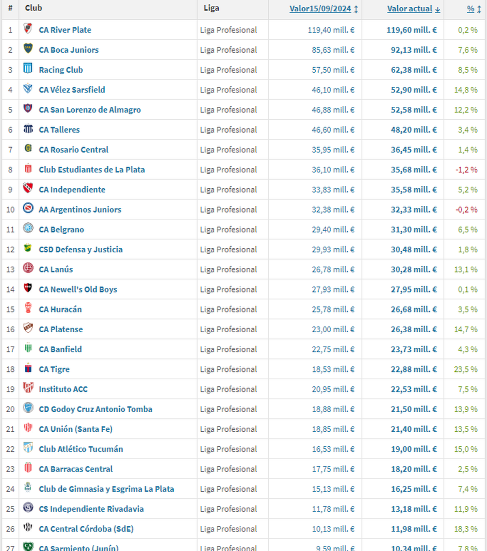The width and height of the screenshot is (487, 551).
Task: Open the CA Talleres link
Action: 59,130
